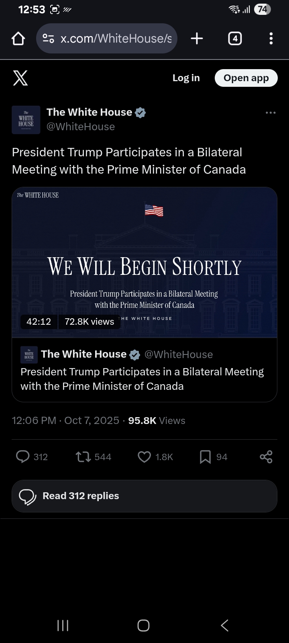Like the post with 1.8K likes
Viewport: 289px width, 643px height.
click(144, 457)
